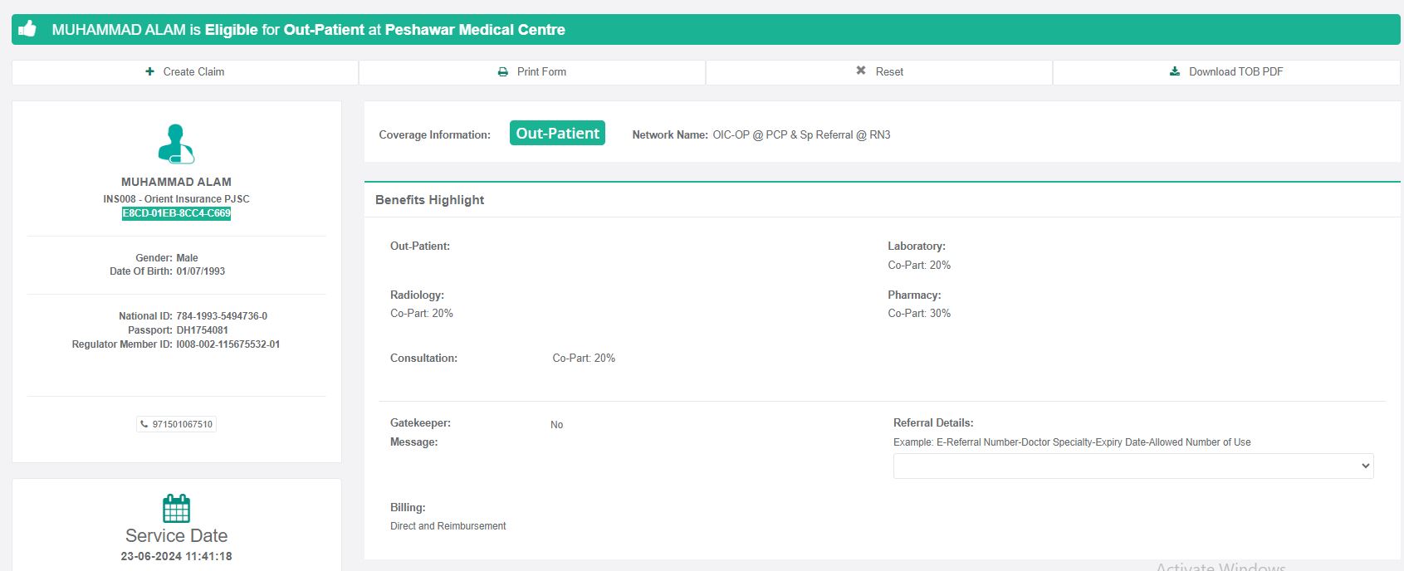Image resolution: width=1404 pixels, height=571 pixels.
Task: Click the download icon beside Download TOB PDF
Action: [x=1175, y=71]
